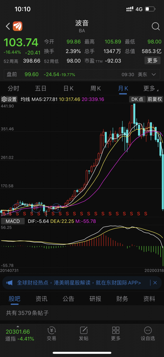Switch to 日K chart tab

point(68,88)
